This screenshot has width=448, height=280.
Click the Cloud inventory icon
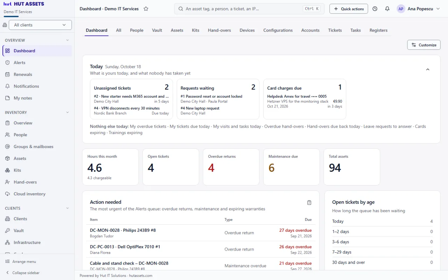7,194
